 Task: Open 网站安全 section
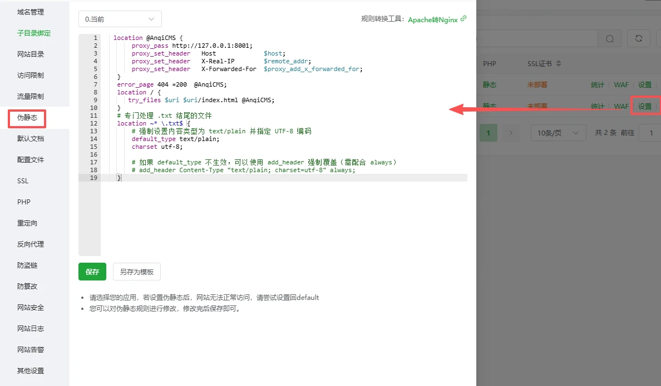(x=31, y=308)
